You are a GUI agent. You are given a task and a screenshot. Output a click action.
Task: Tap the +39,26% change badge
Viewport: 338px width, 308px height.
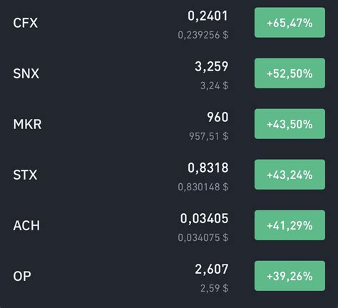[x=290, y=276]
